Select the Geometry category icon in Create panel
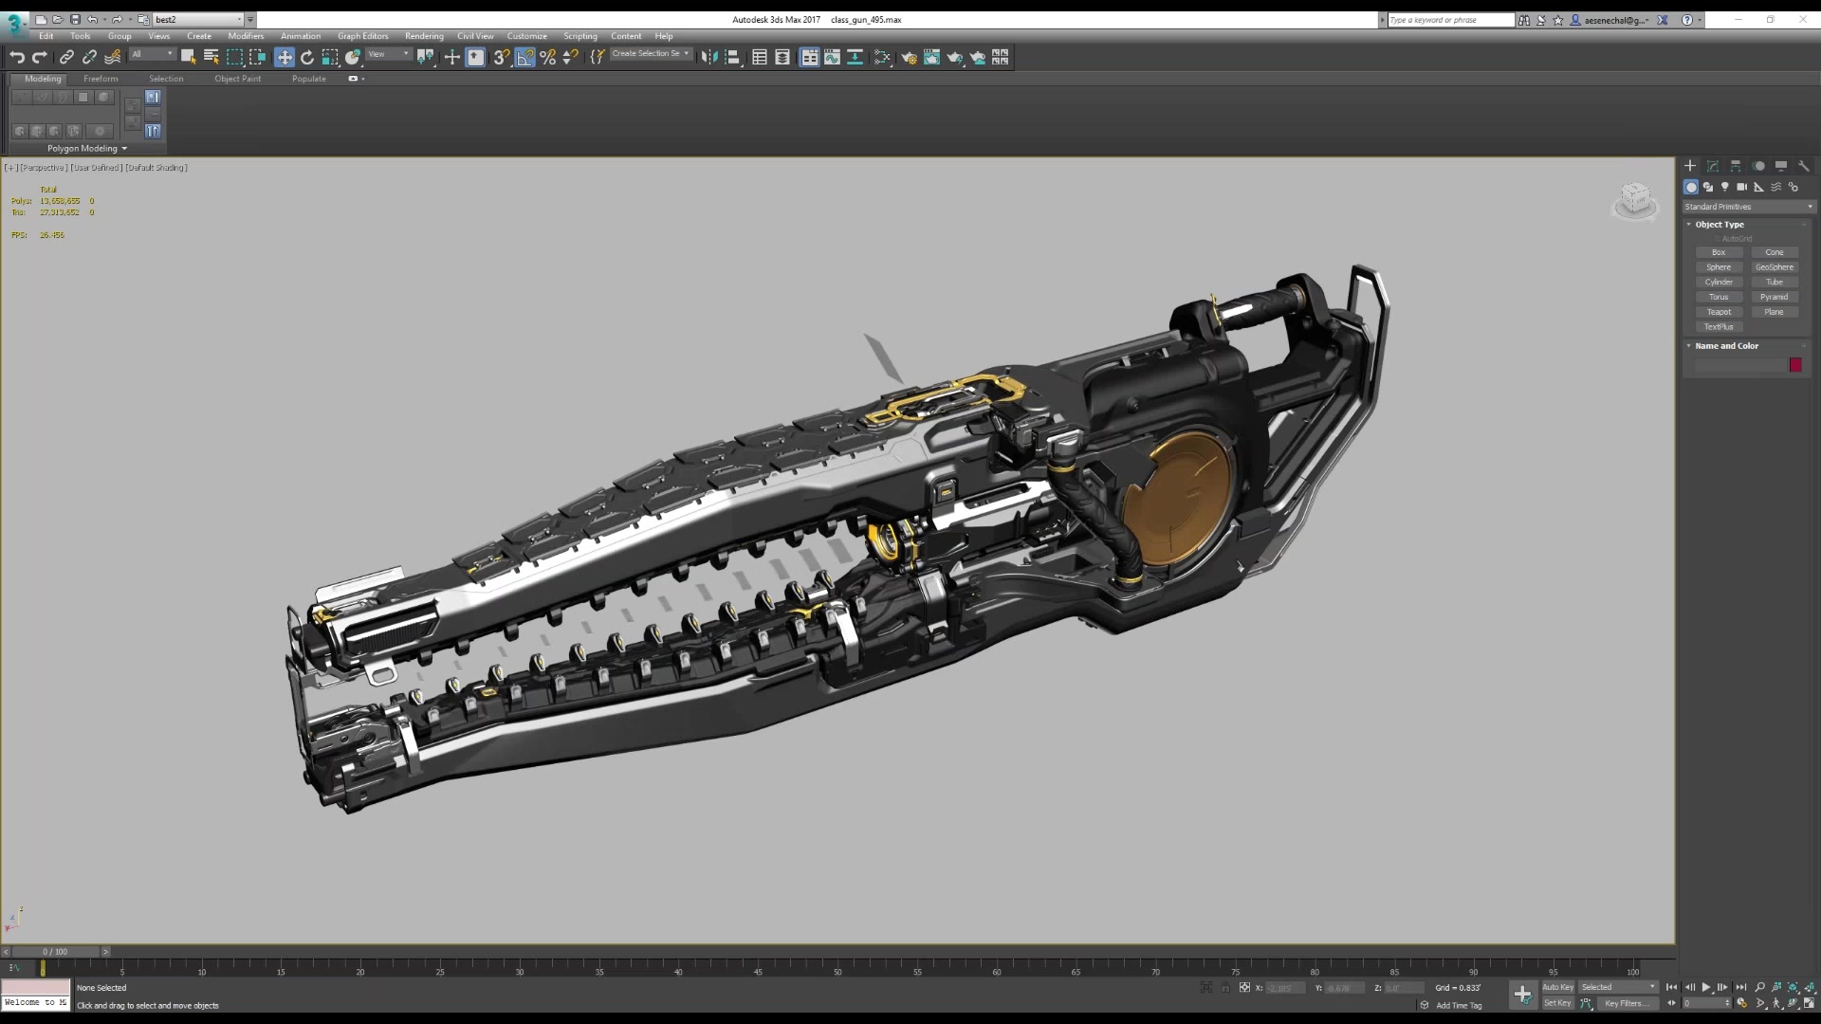This screenshot has width=1821, height=1024. point(1692,188)
